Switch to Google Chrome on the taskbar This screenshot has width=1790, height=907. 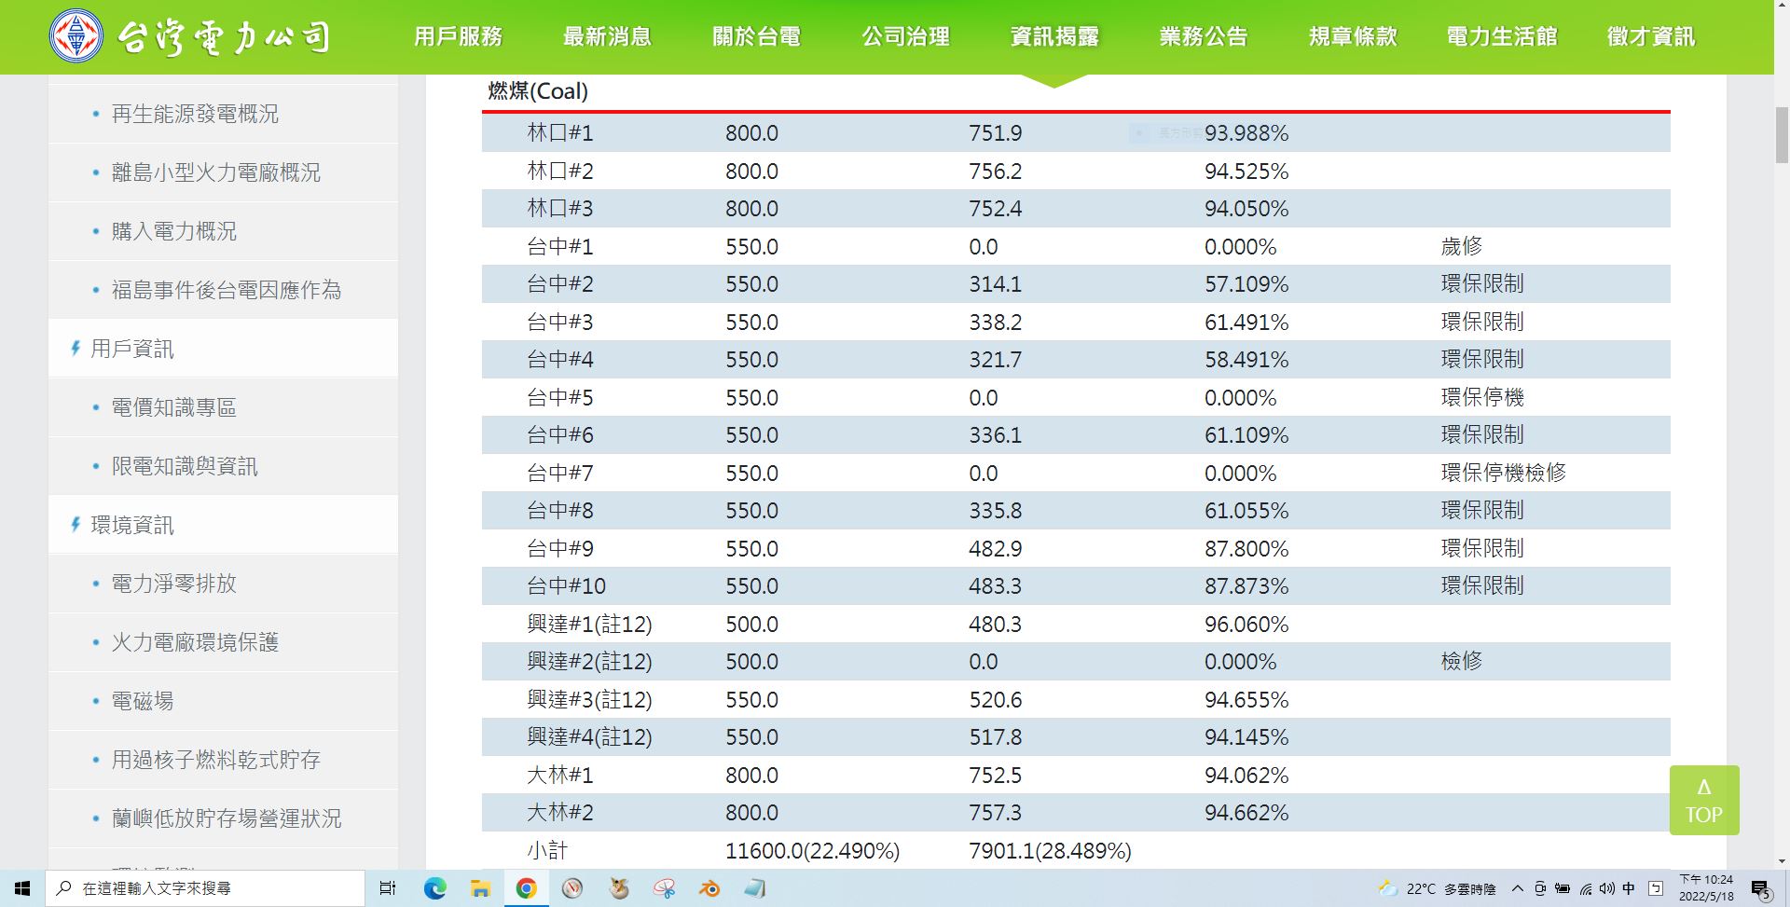click(526, 888)
